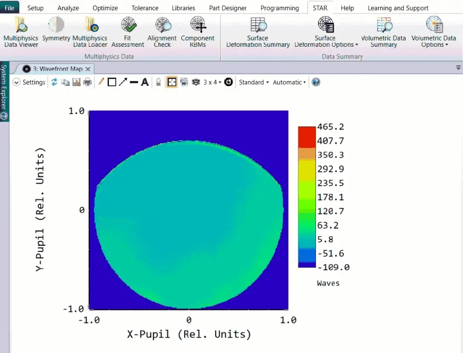
Task: Open the Component RBMs tool
Action: [198, 32]
